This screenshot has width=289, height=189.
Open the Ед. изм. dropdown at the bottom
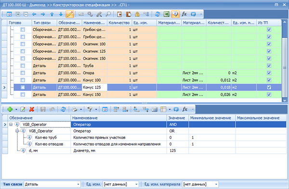click(136, 184)
